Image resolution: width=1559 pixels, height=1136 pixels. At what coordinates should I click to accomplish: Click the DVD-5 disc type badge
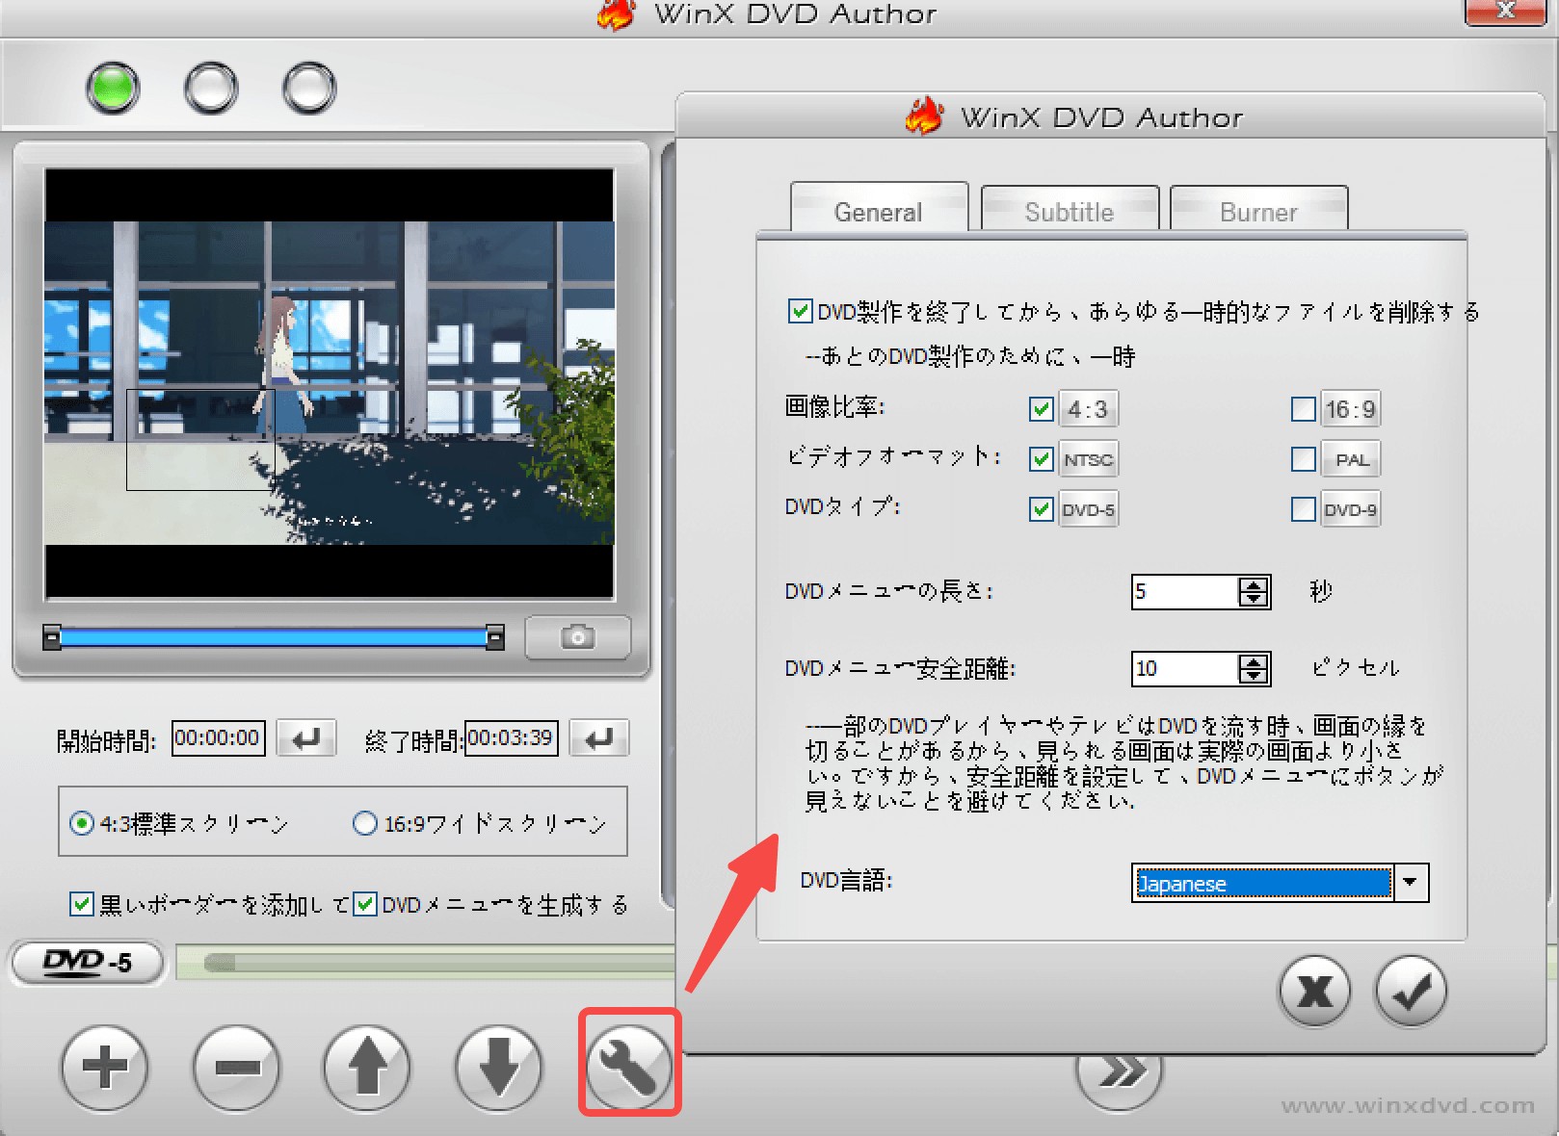[x=88, y=962]
